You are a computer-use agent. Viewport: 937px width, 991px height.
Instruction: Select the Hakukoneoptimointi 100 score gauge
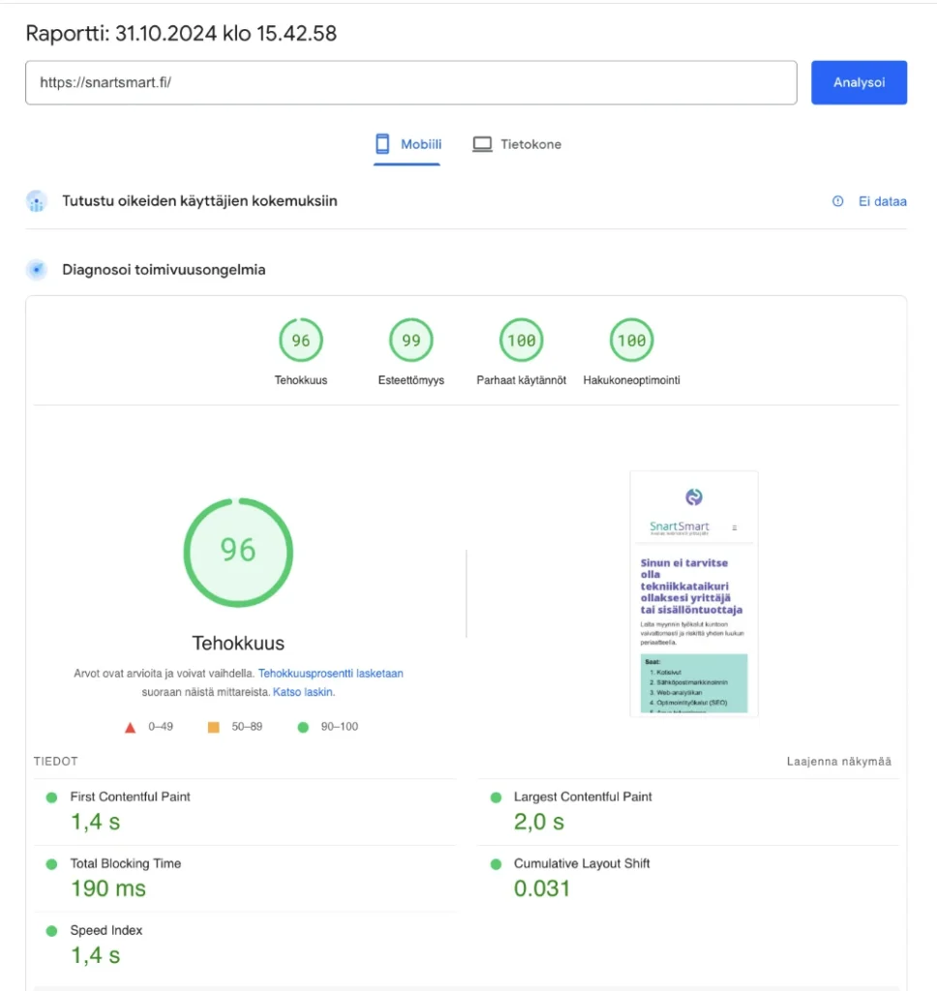click(x=631, y=341)
